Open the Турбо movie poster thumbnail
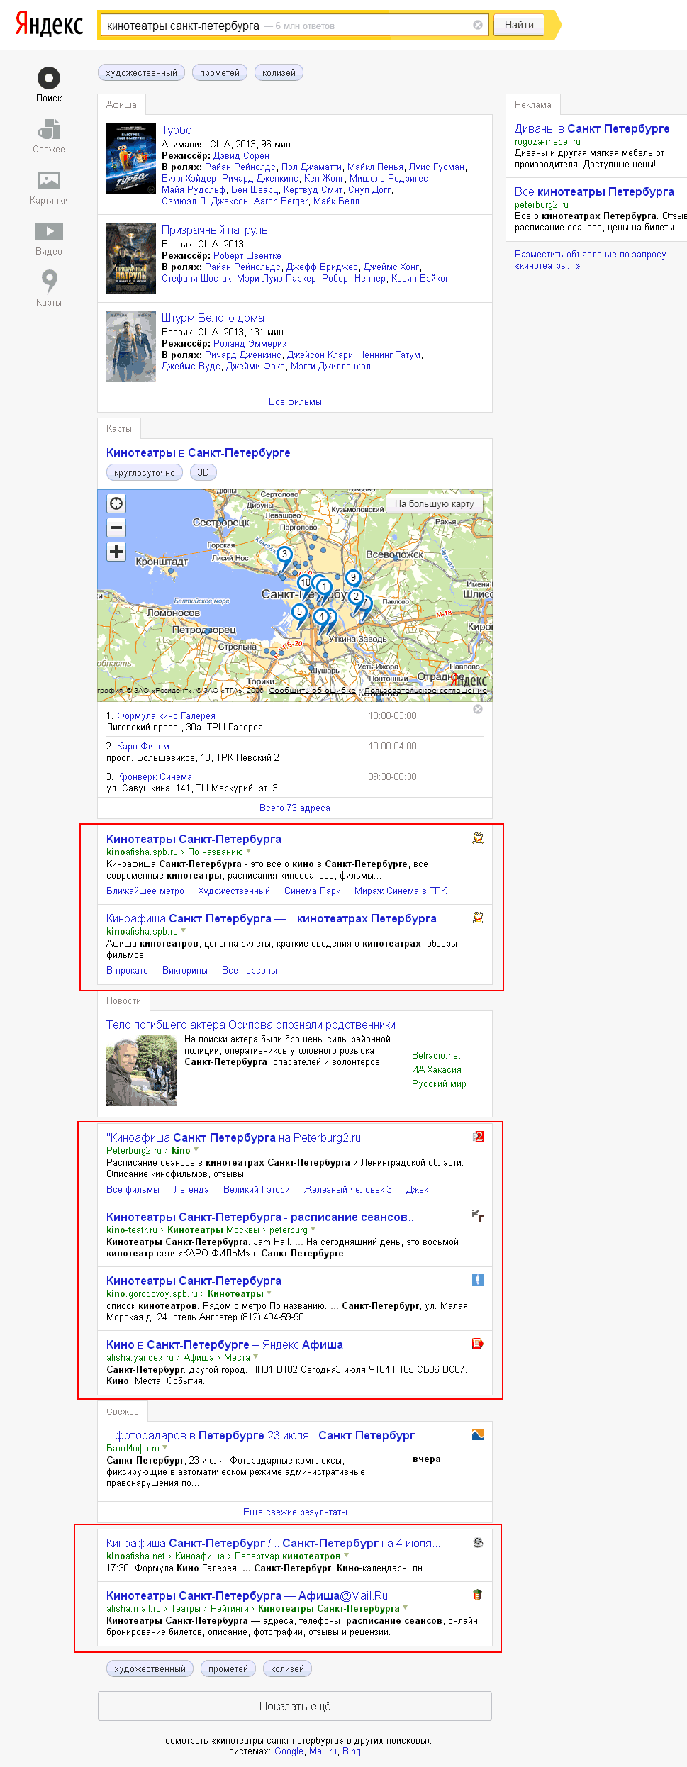Image resolution: width=687 pixels, height=1767 pixels. [x=131, y=159]
